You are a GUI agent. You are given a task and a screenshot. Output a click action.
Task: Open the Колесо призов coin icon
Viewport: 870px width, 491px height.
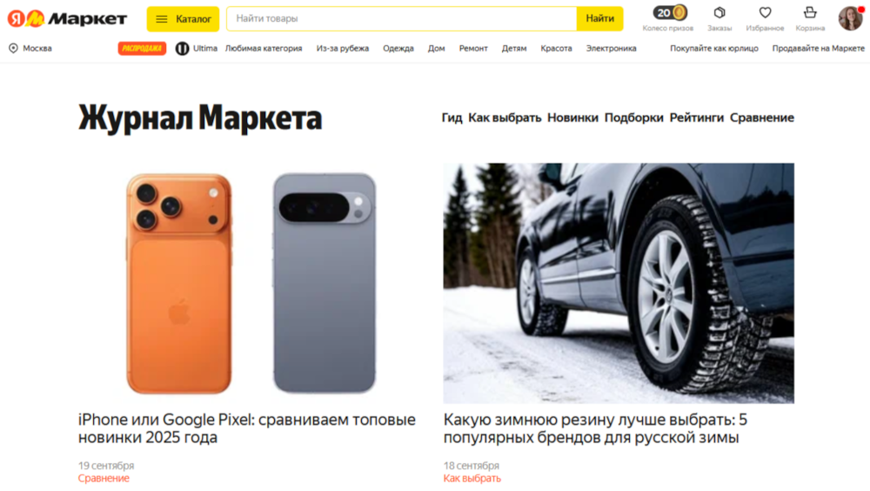668,13
